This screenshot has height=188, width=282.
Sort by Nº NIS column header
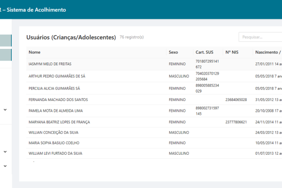point(232,52)
